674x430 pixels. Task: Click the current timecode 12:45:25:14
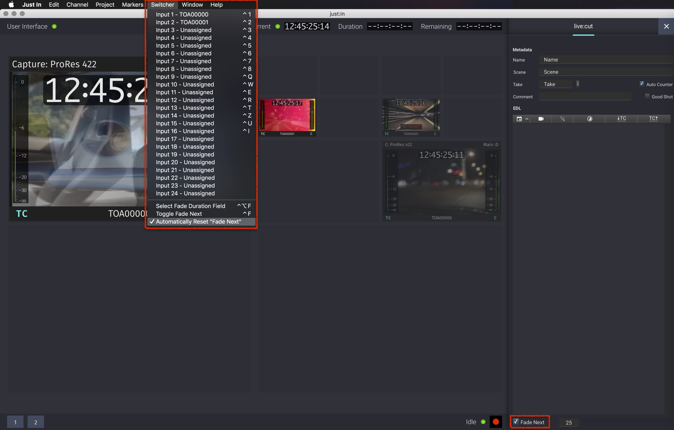307,26
